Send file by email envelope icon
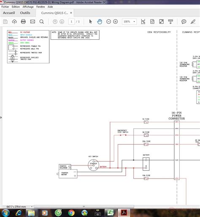200x217 pixels. tap(32, 22)
